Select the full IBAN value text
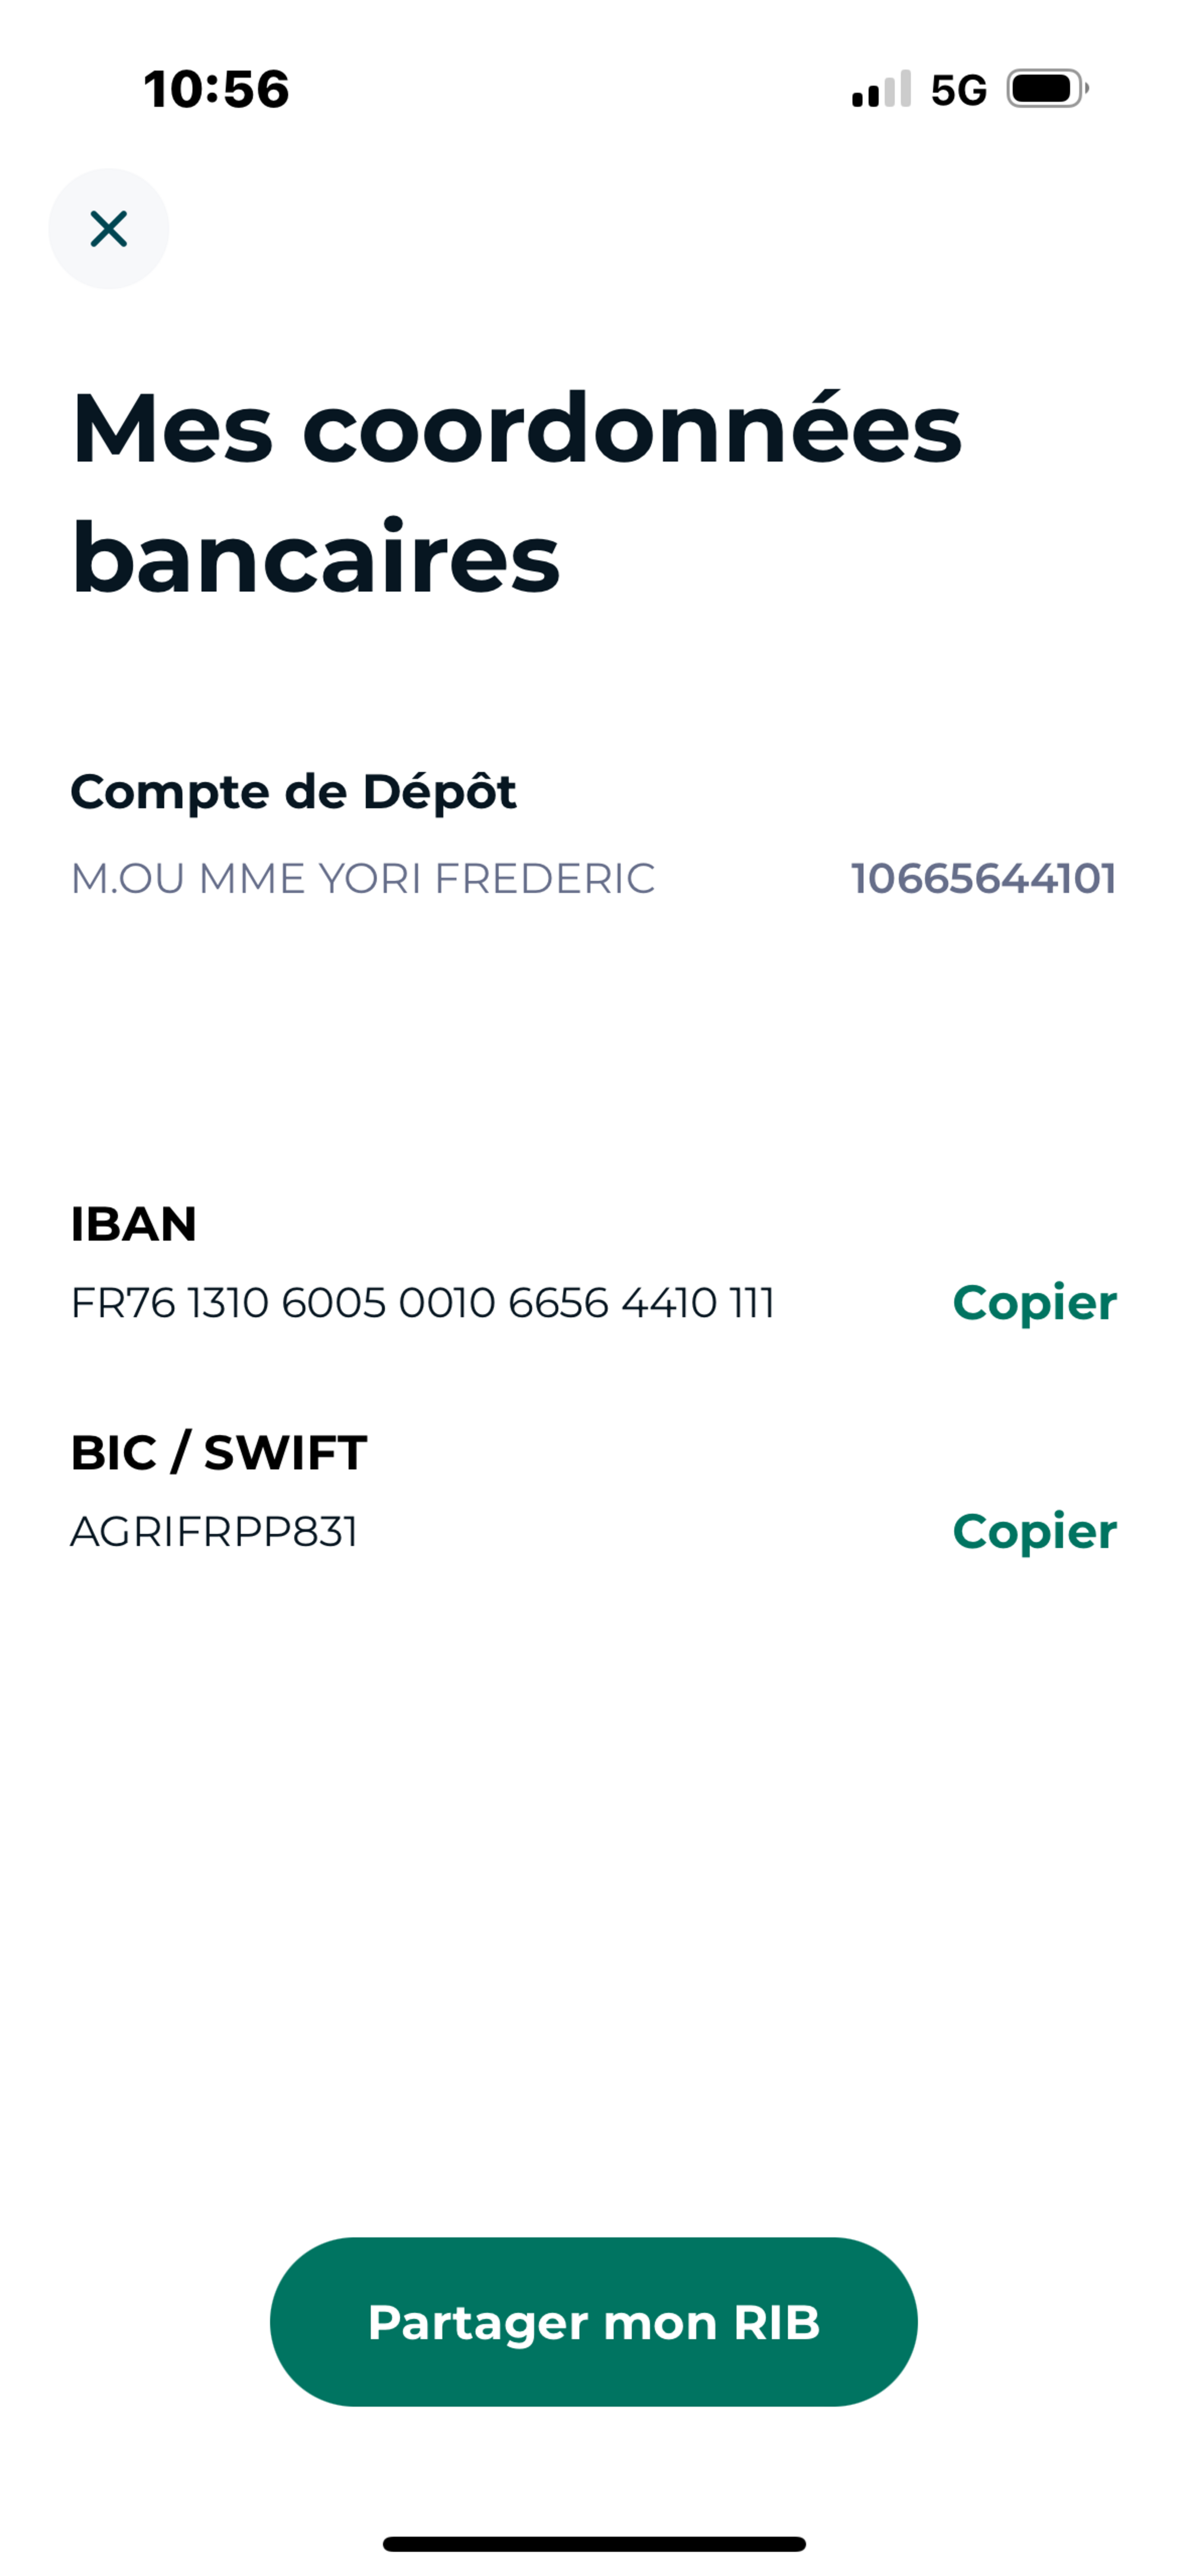This screenshot has height=2576, width=1188. click(422, 1303)
